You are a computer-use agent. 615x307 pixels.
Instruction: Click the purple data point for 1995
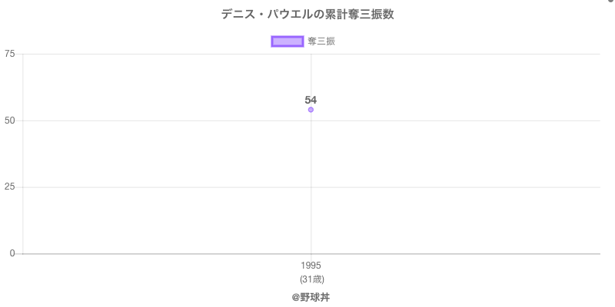pos(311,110)
